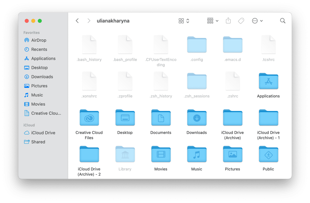Select the Public folder

click(x=268, y=154)
